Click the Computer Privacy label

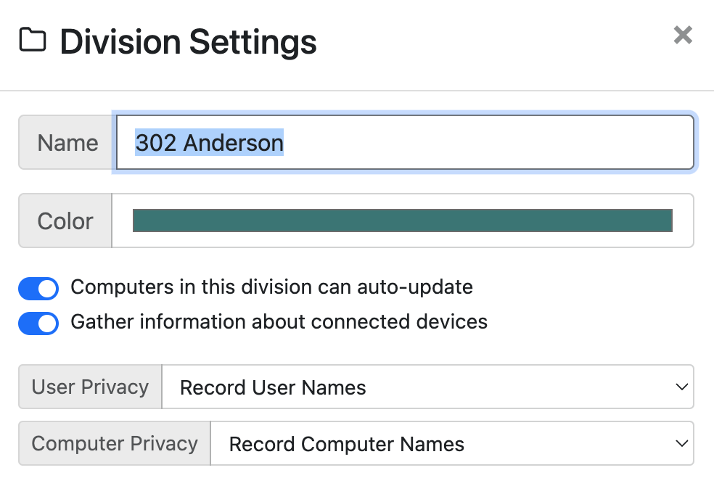pos(115,443)
